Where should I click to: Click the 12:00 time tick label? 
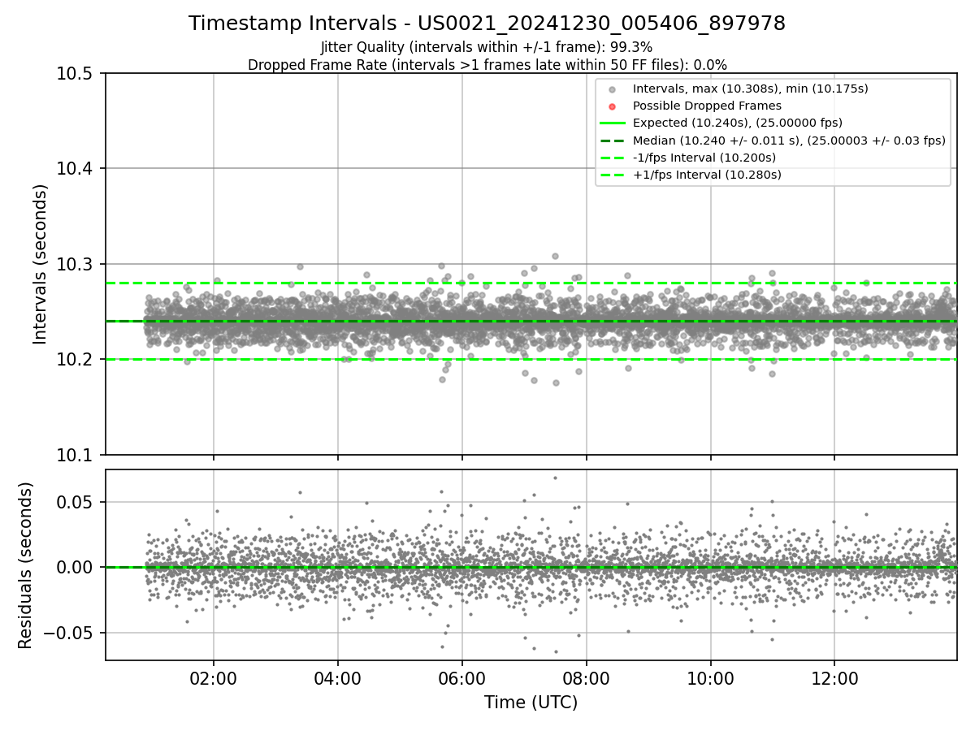click(x=835, y=678)
